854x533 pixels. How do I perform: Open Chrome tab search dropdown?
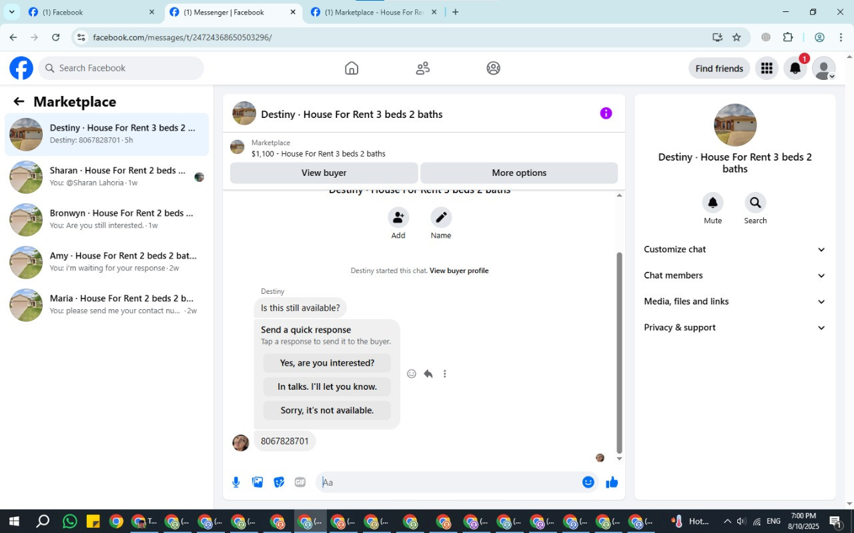tap(11, 12)
